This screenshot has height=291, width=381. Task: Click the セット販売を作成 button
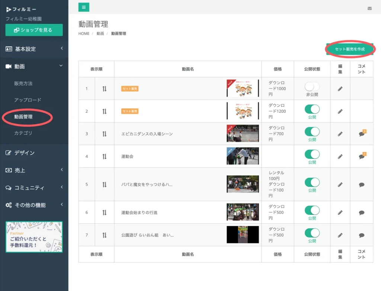[x=349, y=49]
